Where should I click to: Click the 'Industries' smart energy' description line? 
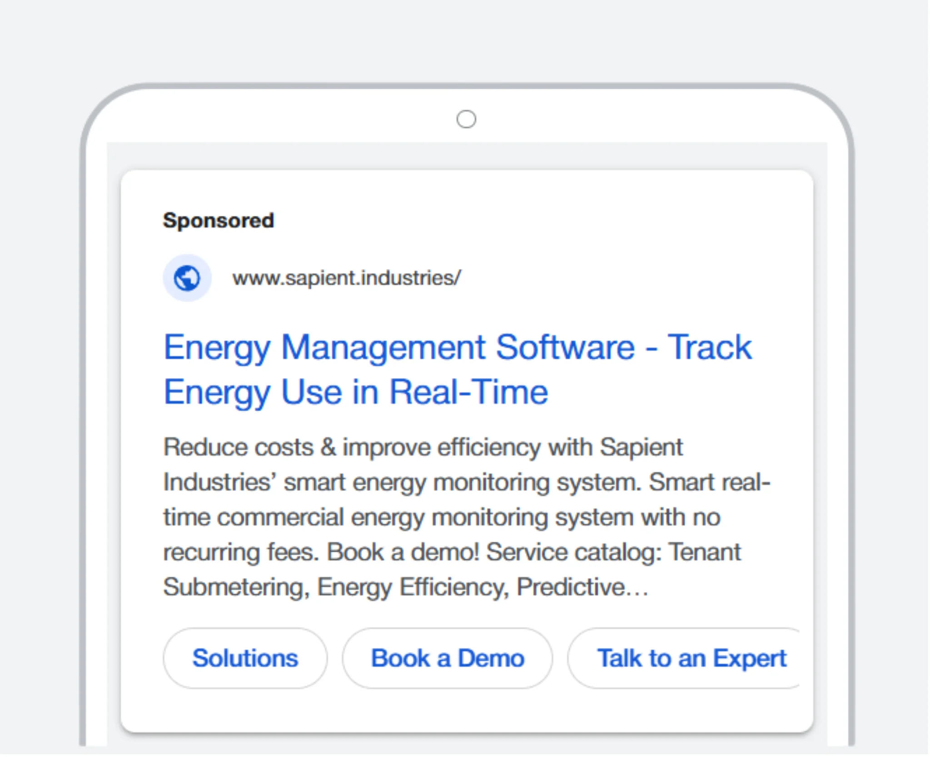(x=295, y=483)
